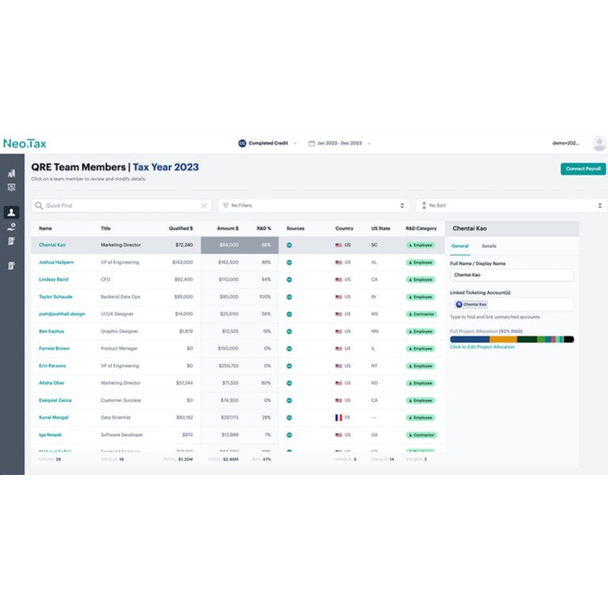The width and height of the screenshot is (608, 608).
Task: Click the Neo.Tax logo
Action: pyautogui.click(x=25, y=143)
